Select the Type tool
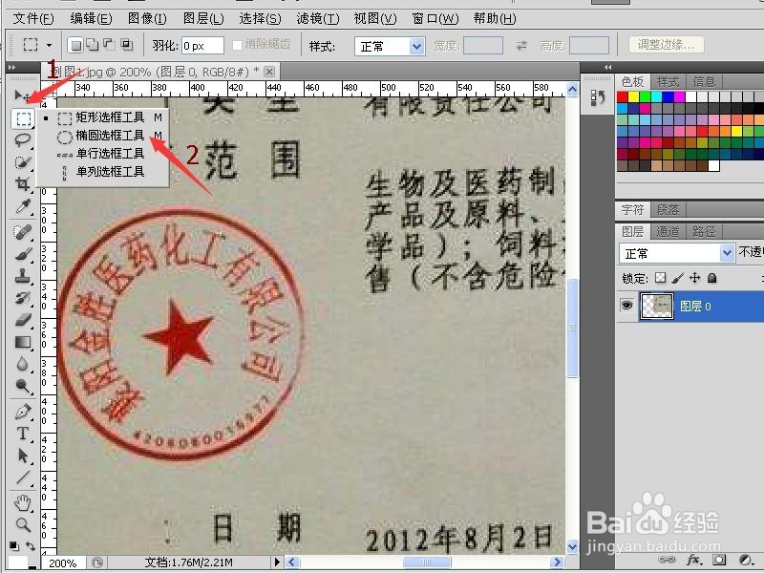Image resolution: width=764 pixels, height=573 pixels. [x=22, y=434]
